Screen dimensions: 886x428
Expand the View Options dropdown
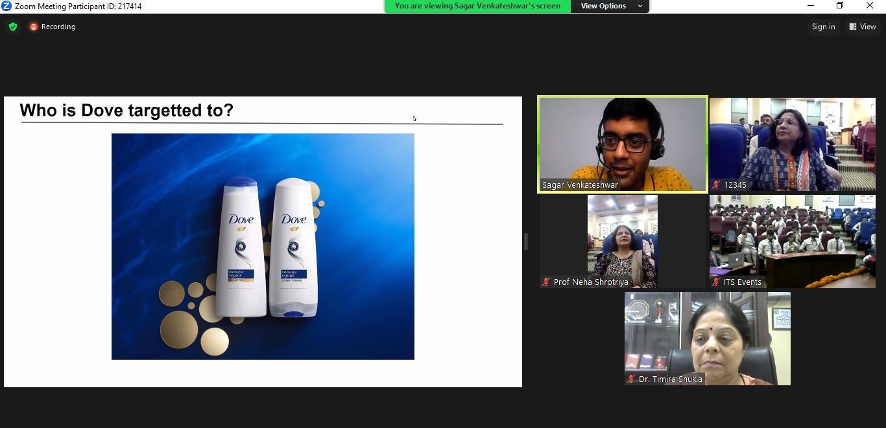[610, 6]
